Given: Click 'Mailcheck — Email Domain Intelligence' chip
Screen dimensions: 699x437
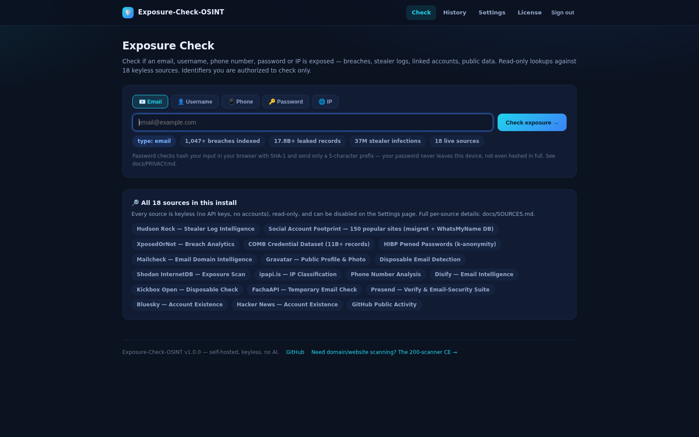Looking at the screenshot, I should [194, 260].
